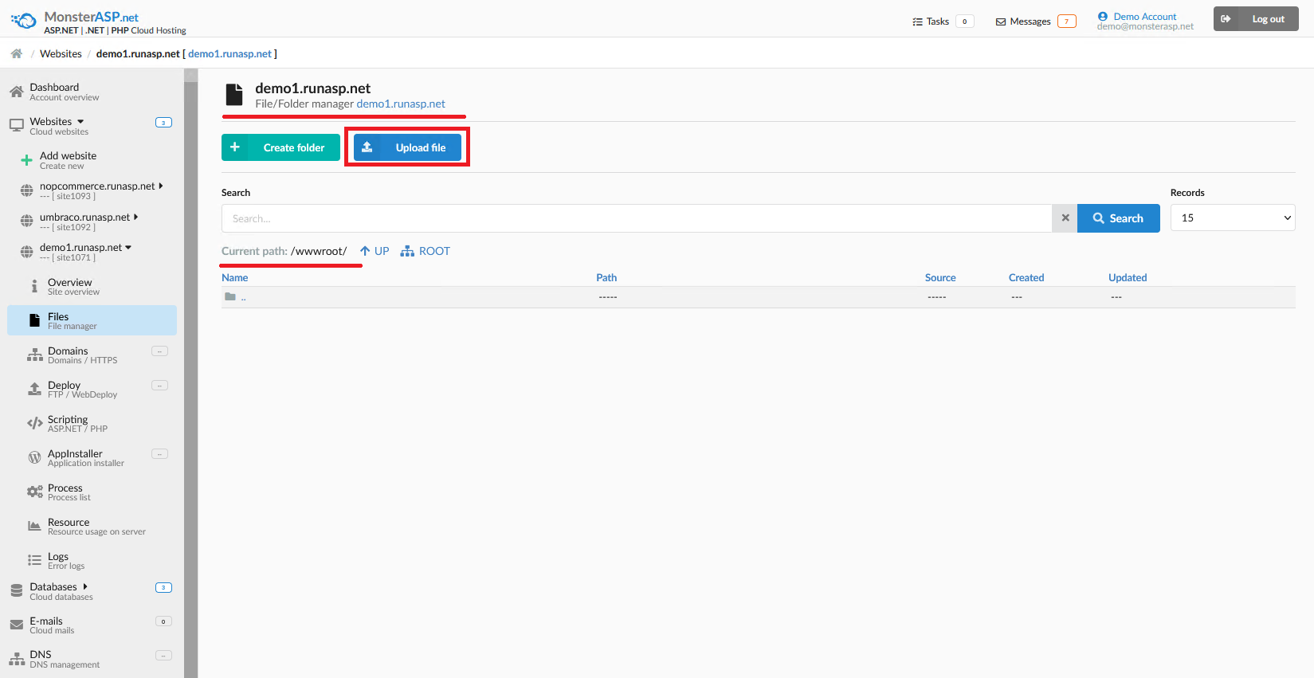
Task: Click the Dashboard house icon in sidebar
Action: tap(16, 92)
